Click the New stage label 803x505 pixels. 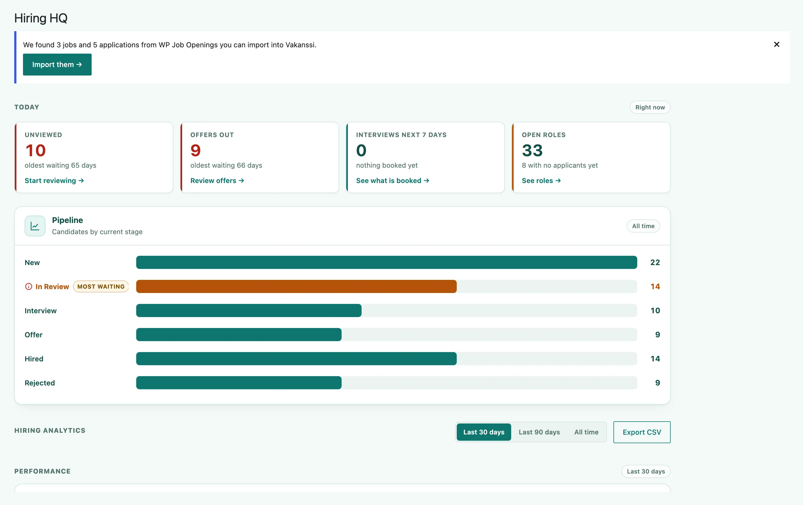[x=32, y=263]
